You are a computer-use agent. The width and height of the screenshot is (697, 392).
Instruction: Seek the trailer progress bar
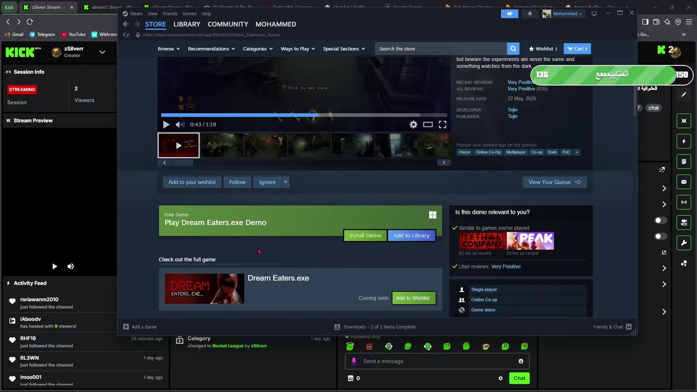coord(304,115)
